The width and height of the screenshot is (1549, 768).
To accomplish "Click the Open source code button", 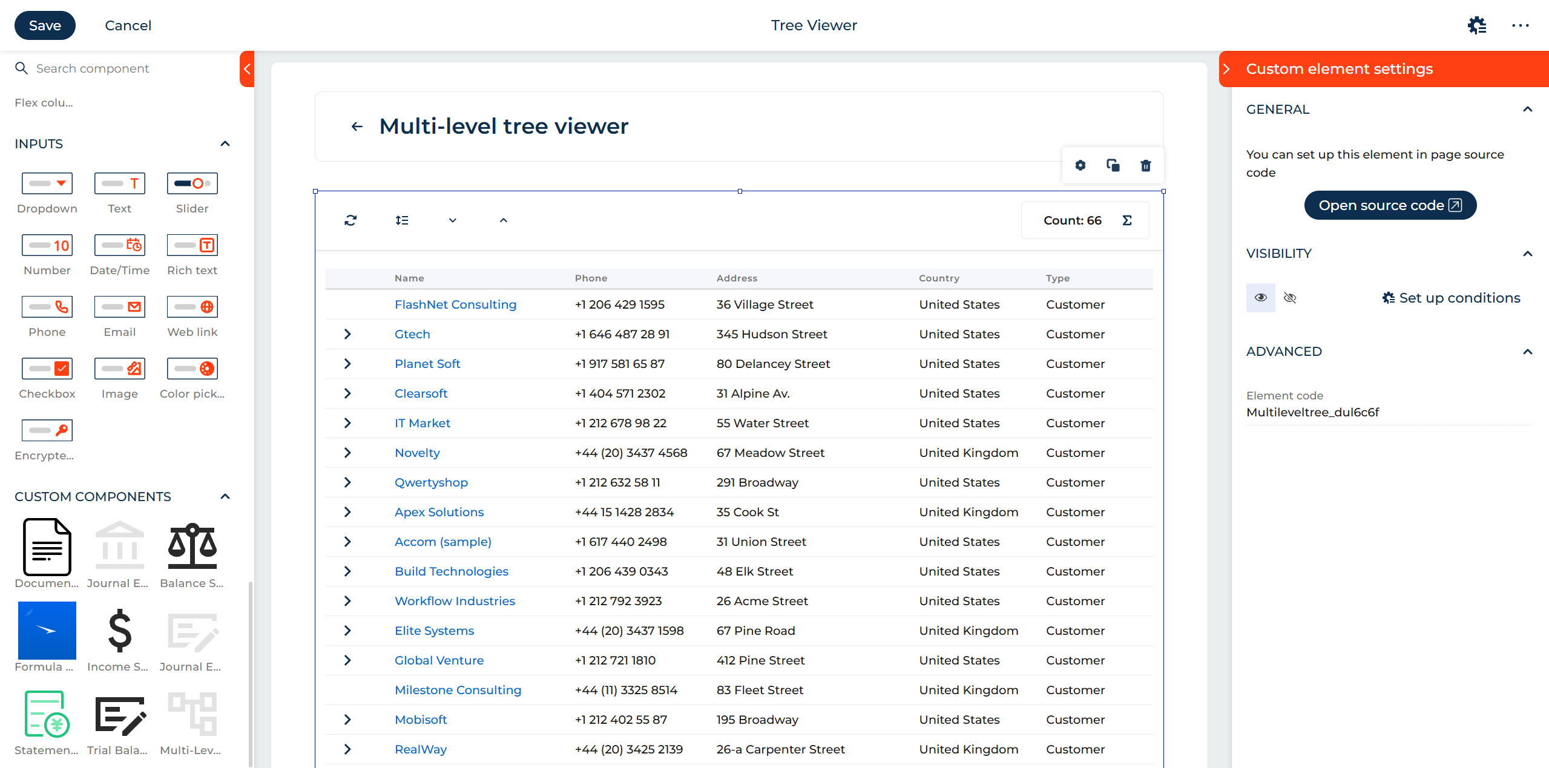I will point(1390,205).
